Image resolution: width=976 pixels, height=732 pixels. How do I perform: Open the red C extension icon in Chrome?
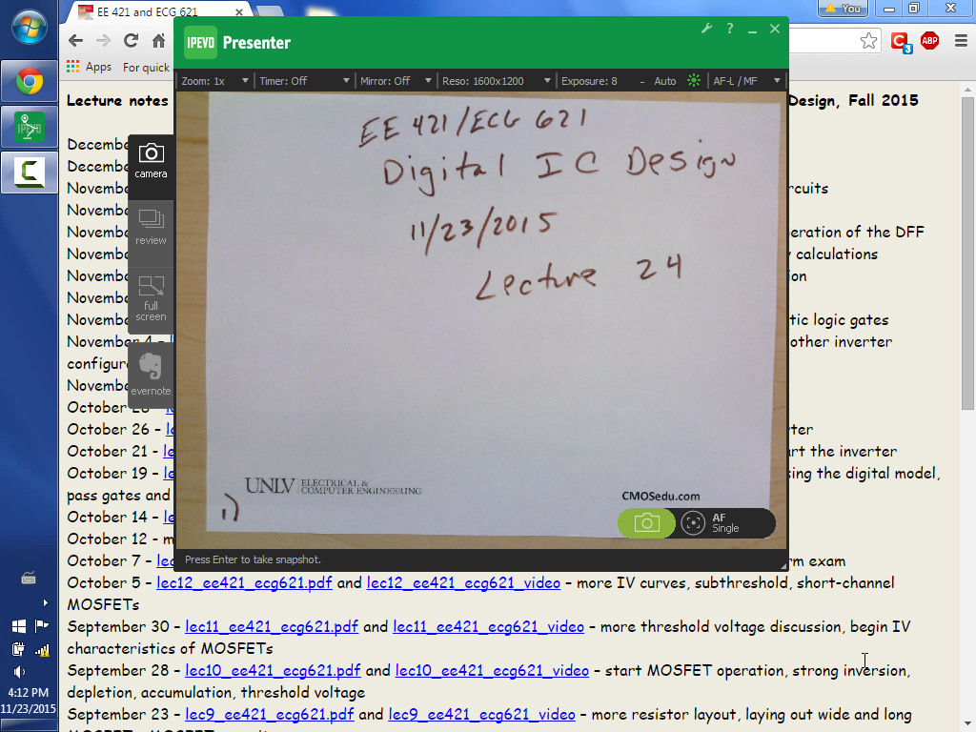click(901, 42)
